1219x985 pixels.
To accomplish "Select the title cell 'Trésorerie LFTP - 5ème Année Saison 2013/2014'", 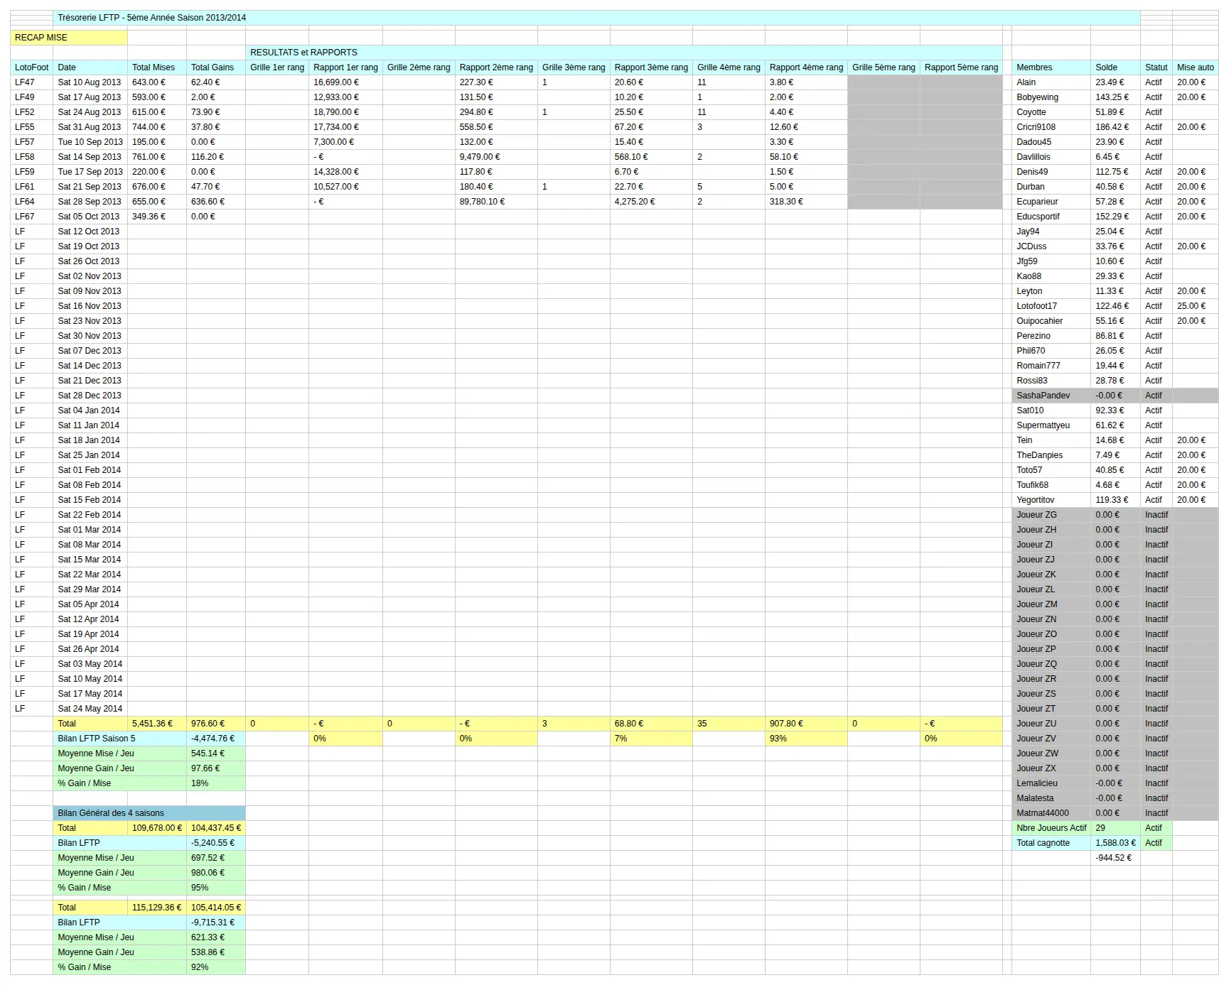I will (596, 18).
